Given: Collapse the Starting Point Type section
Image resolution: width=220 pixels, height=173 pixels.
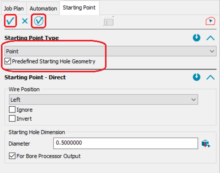Looking at the screenshot, I should (210, 38).
